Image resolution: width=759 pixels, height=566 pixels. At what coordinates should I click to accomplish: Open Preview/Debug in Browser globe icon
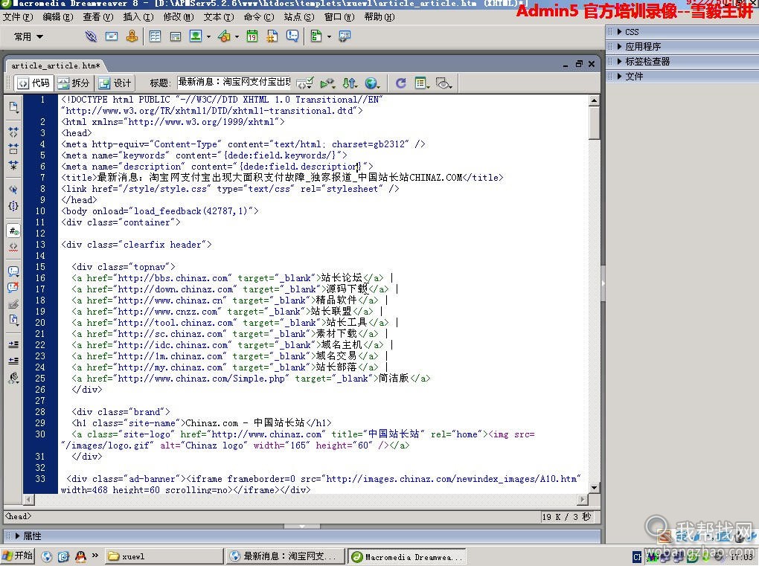pyautogui.click(x=372, y=83)
